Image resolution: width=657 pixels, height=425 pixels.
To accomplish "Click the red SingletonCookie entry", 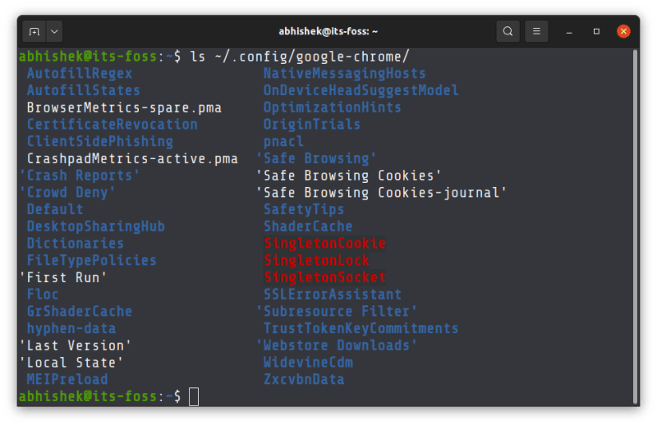I will pos(324,244).
